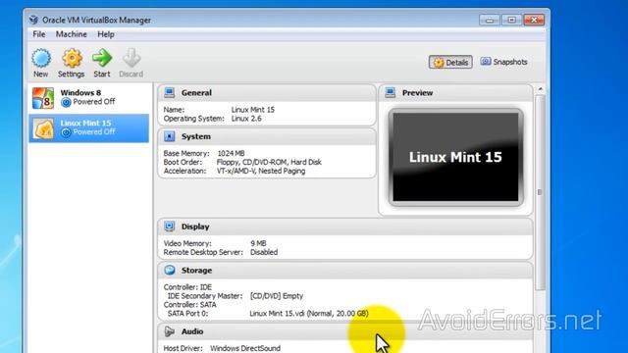Click the '9 MB' video memory value

pyautogui.click(x=258, y=243)
